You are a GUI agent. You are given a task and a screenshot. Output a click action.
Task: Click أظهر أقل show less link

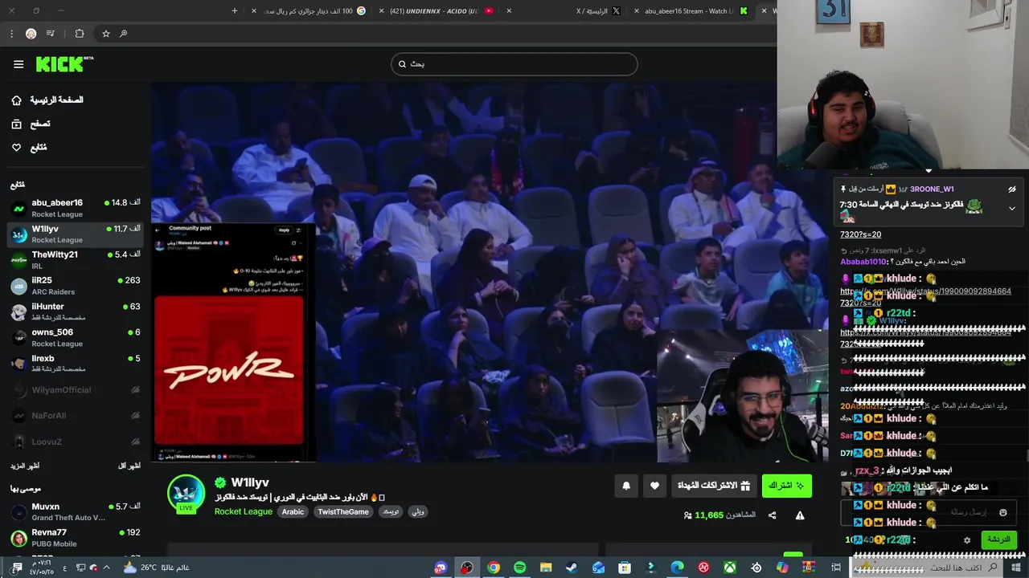coord(129,466)
